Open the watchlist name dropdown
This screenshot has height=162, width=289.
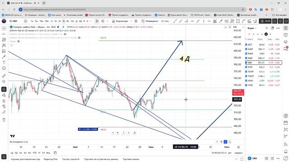pos(252,28)
